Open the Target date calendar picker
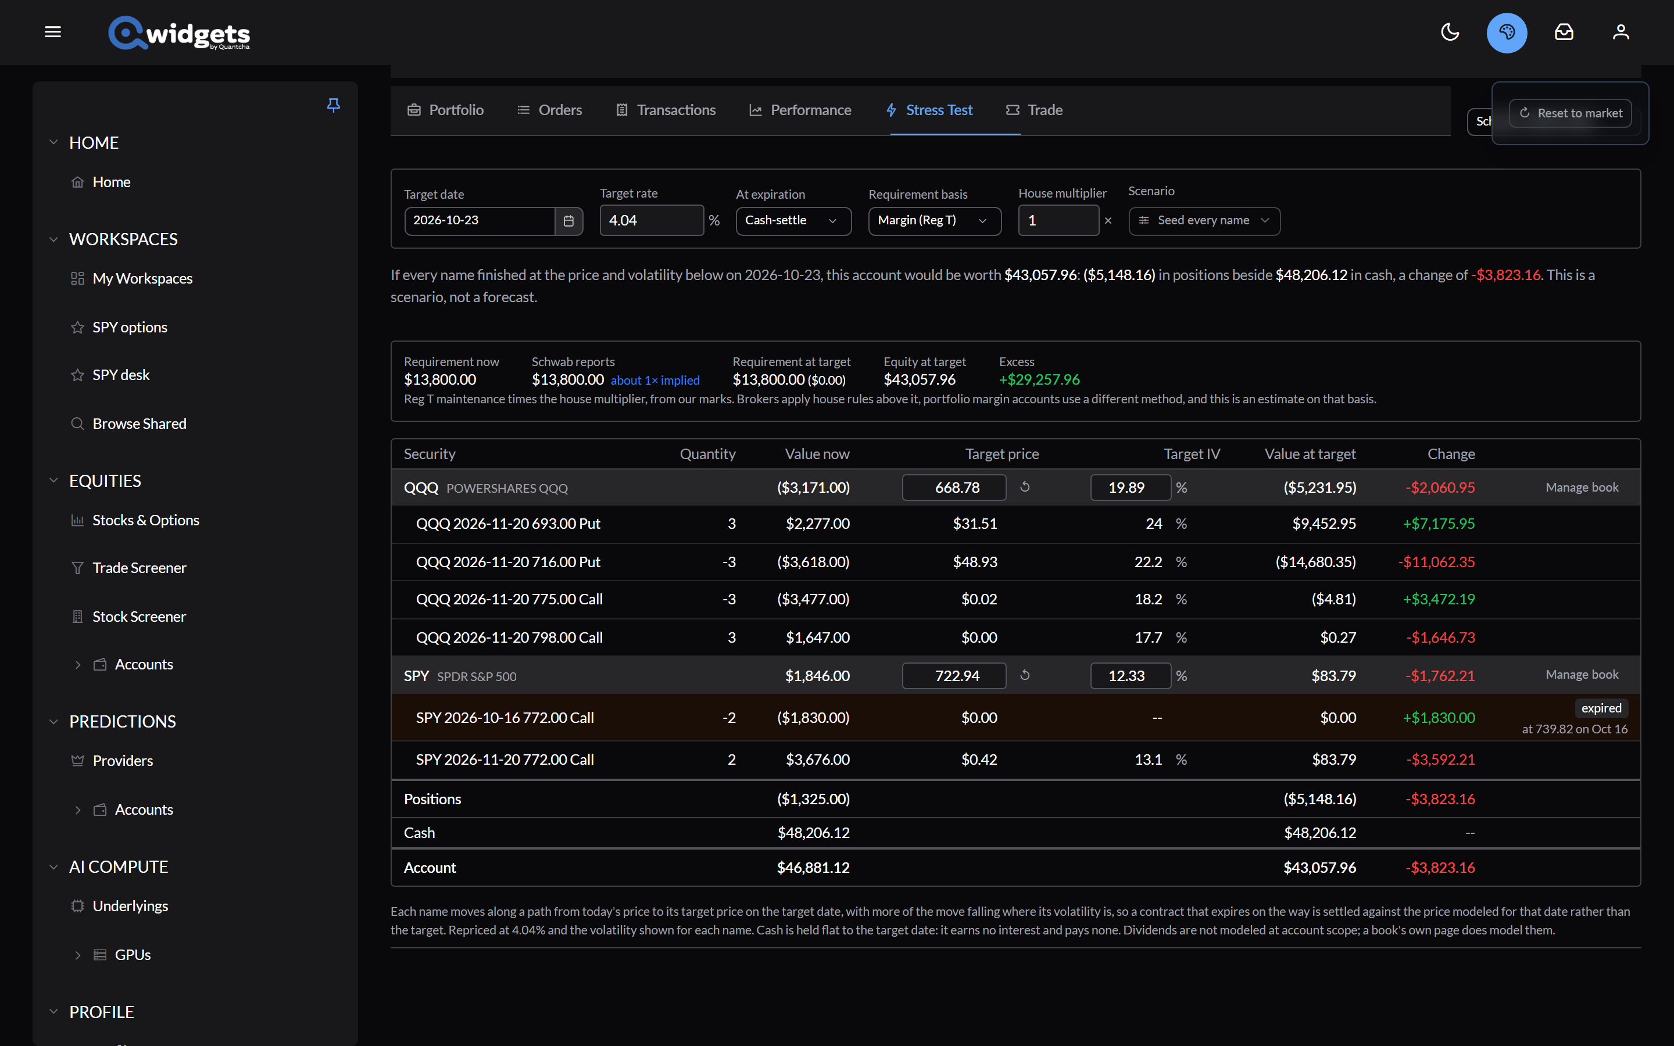Viewport: 1674px width, 1046px height. click(x=568, y=221)
